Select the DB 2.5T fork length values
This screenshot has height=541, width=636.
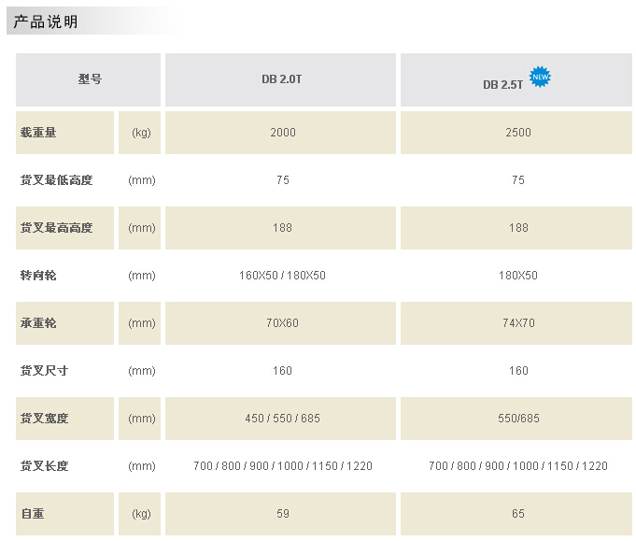[x=518, y=466]
